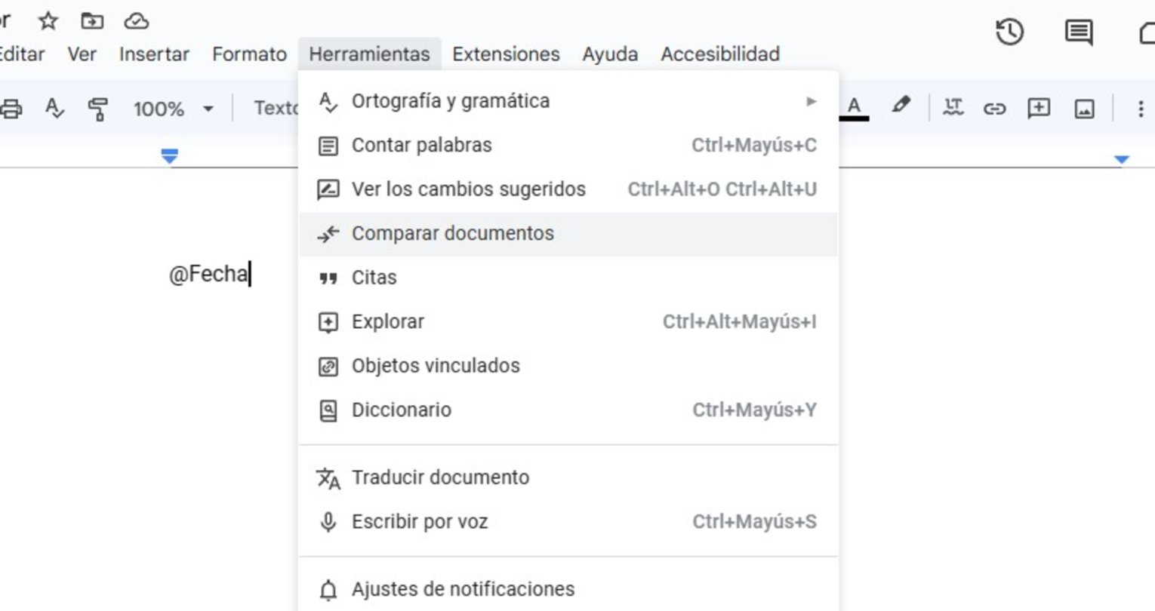Image resolution: width=1155 pixels, height=611 pixels.
Task: Click the word count icon beside Contar palabras
Action: pyautogui.click(x=328, y=146)
